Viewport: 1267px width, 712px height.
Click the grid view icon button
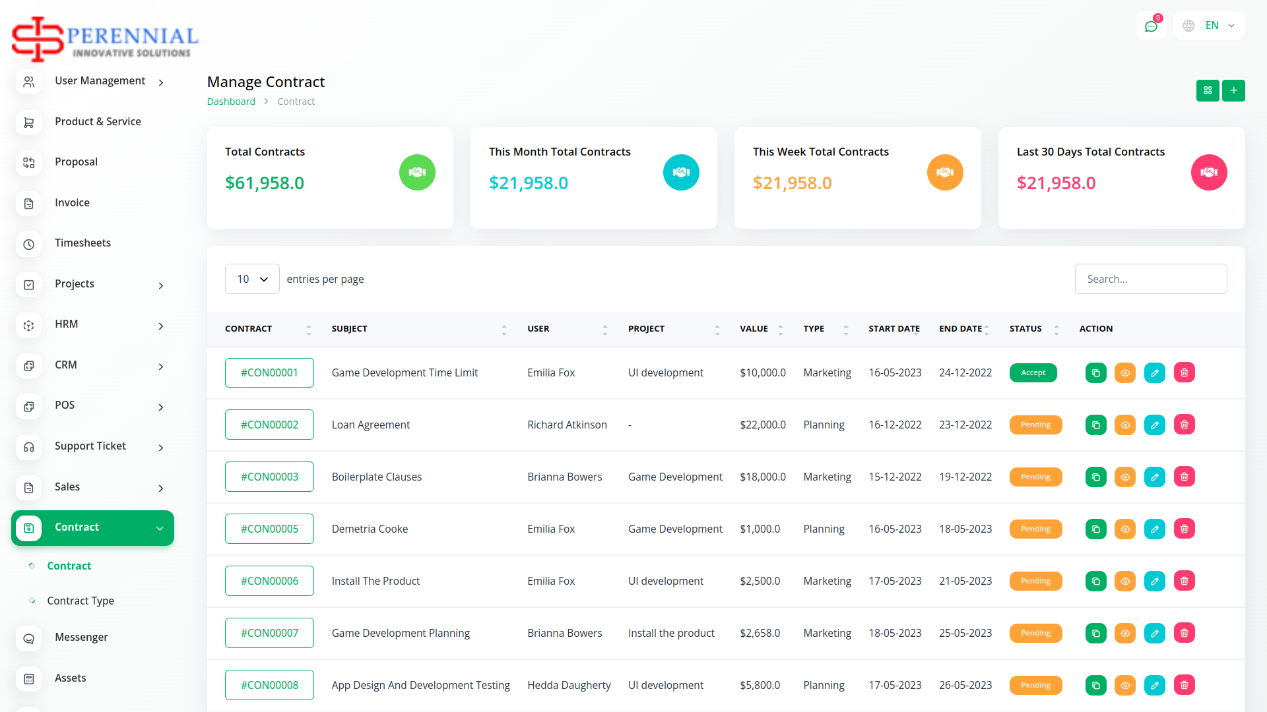(x=1208, y=90)
